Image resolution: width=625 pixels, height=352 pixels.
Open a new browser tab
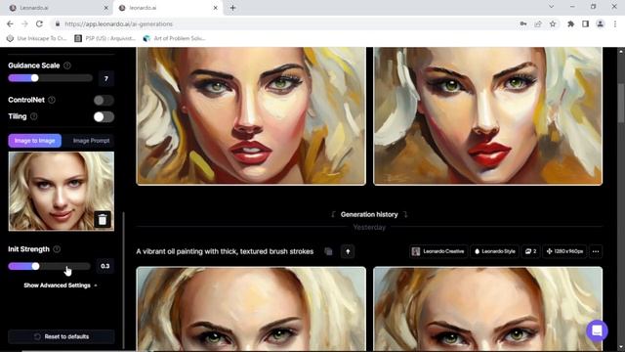pos(232,8)
